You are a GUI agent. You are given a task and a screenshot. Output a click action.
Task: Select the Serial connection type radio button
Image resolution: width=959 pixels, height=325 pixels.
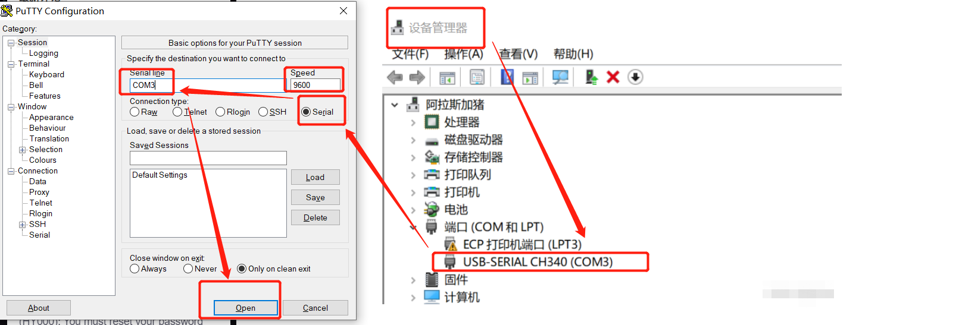306,112
